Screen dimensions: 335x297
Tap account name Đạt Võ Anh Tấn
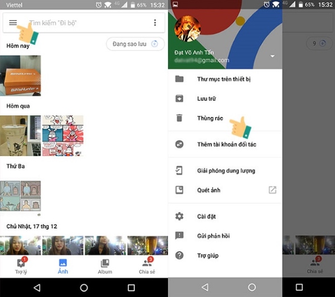coord(194,52)
